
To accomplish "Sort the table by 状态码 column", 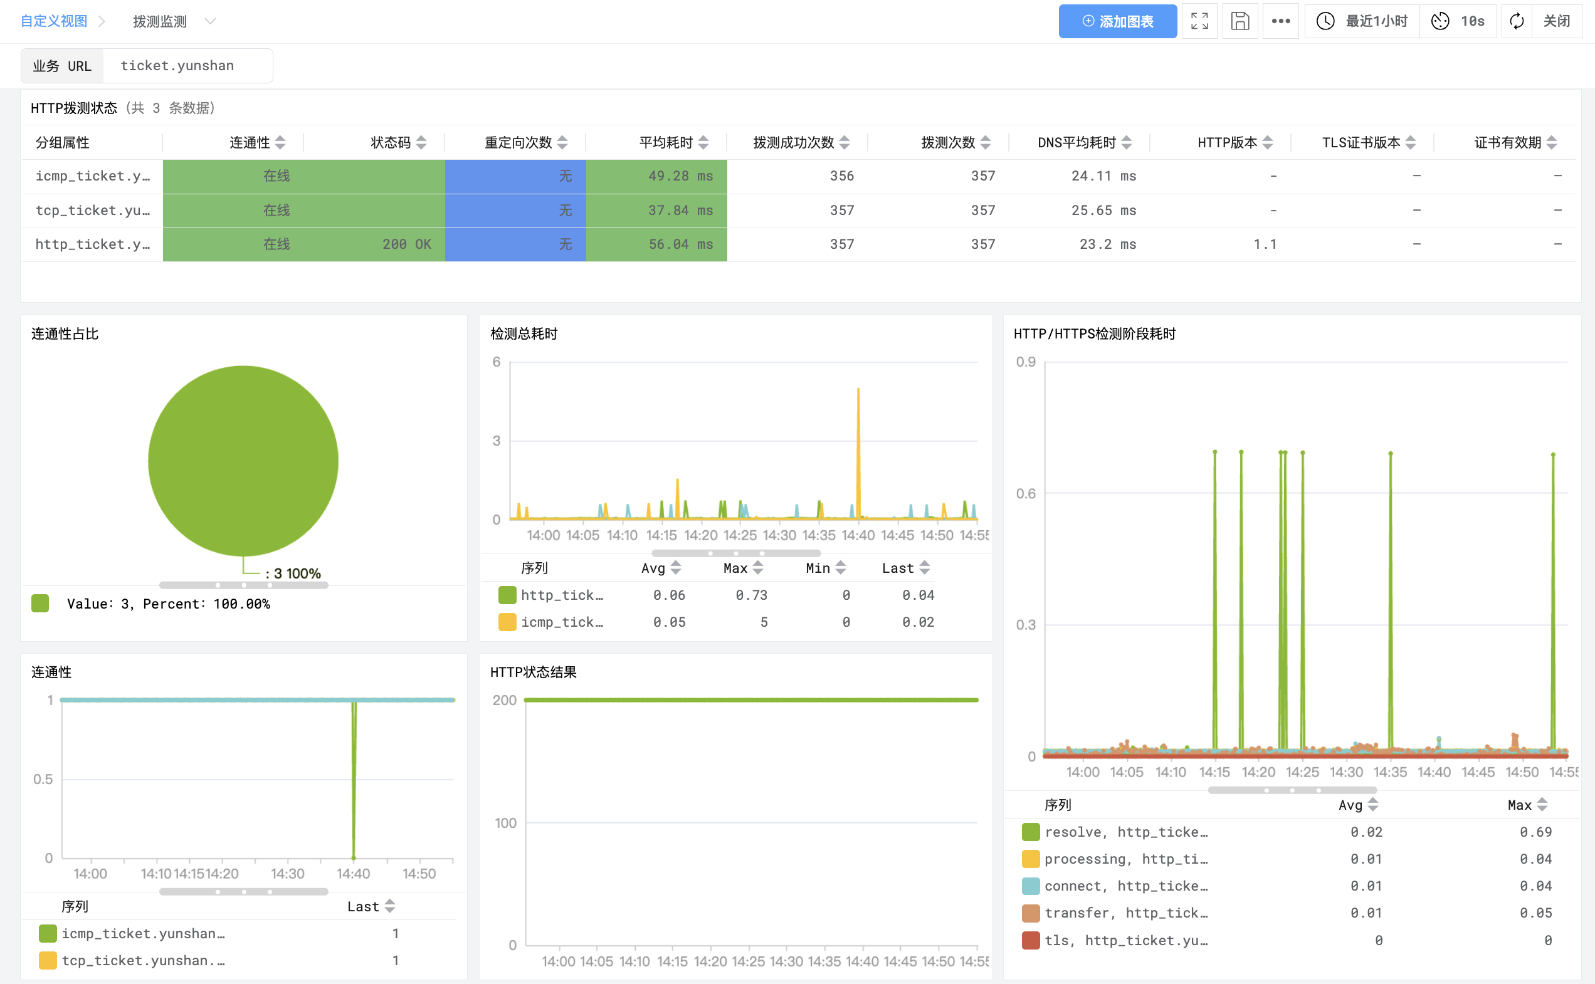I will click(421, 142).
